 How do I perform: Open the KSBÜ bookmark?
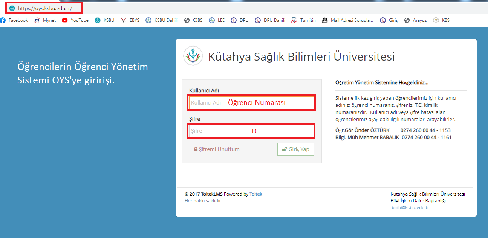[104, 20]
